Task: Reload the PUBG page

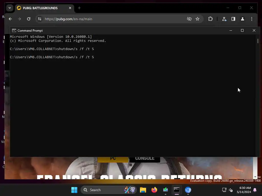Action: click(29, 19)
